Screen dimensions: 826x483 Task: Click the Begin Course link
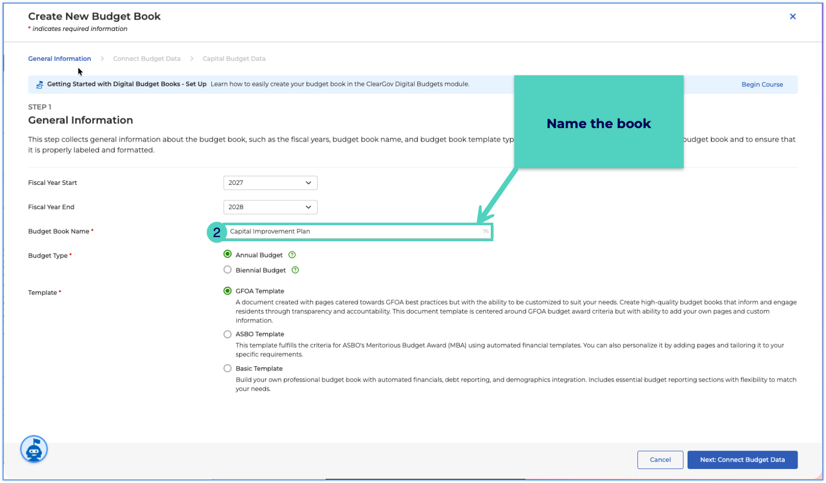point(762,85)
